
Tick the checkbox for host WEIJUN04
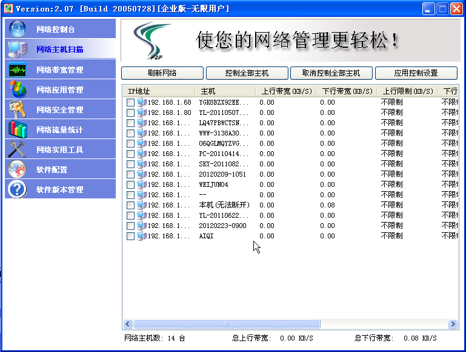point(130,184)
